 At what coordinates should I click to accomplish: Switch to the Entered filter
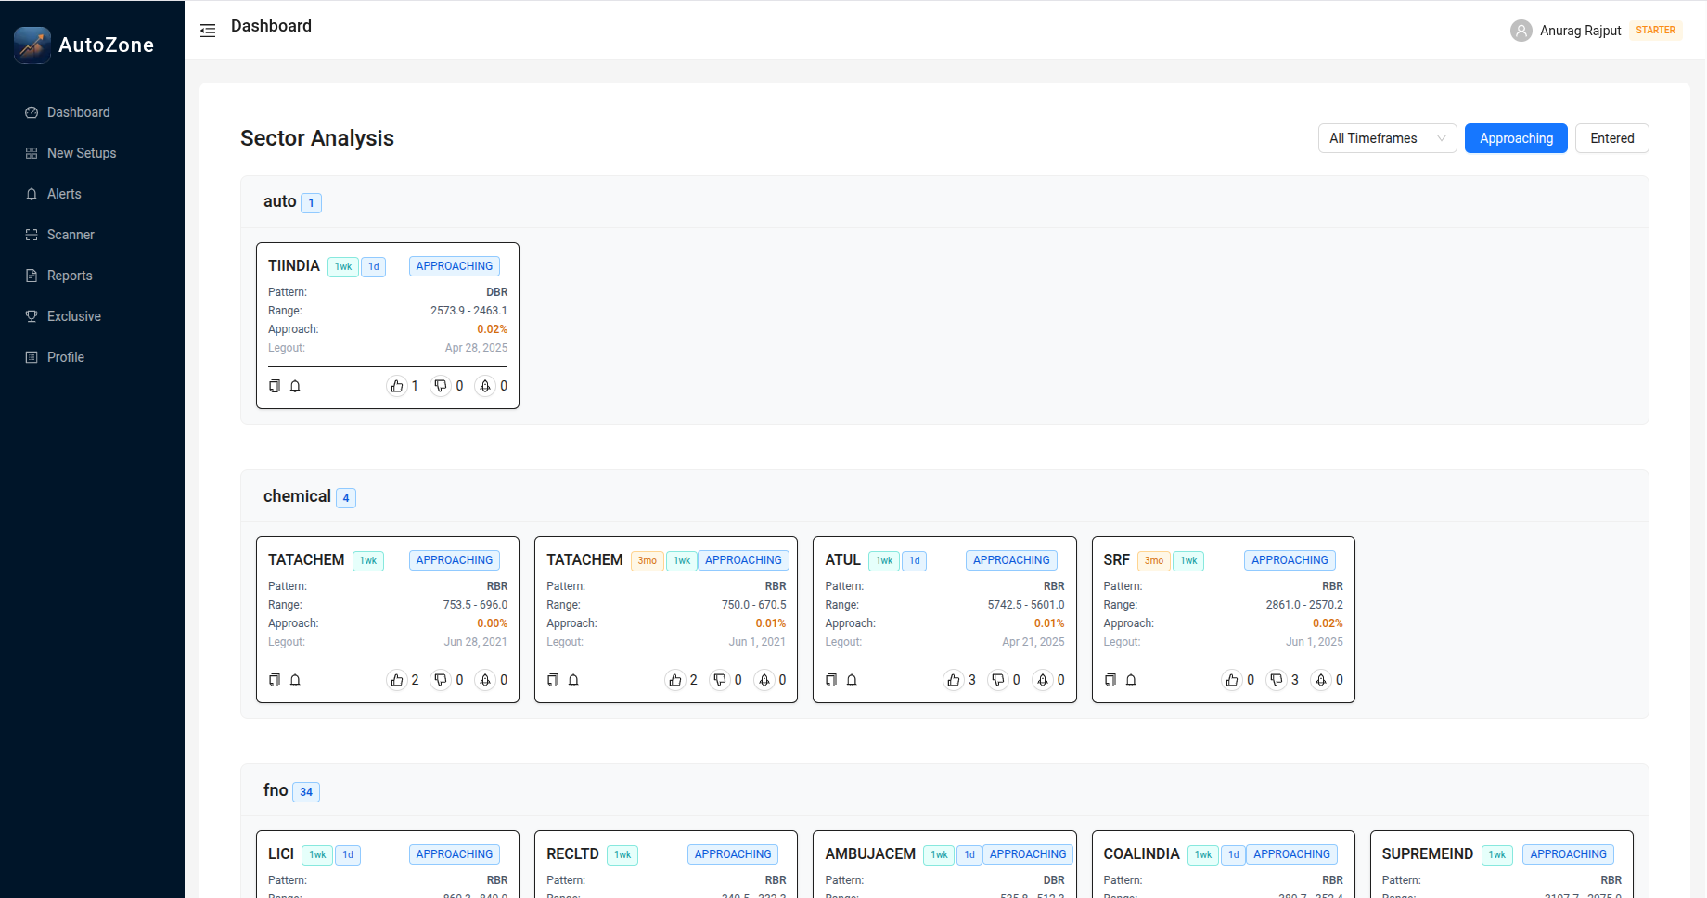(1611, 138)
